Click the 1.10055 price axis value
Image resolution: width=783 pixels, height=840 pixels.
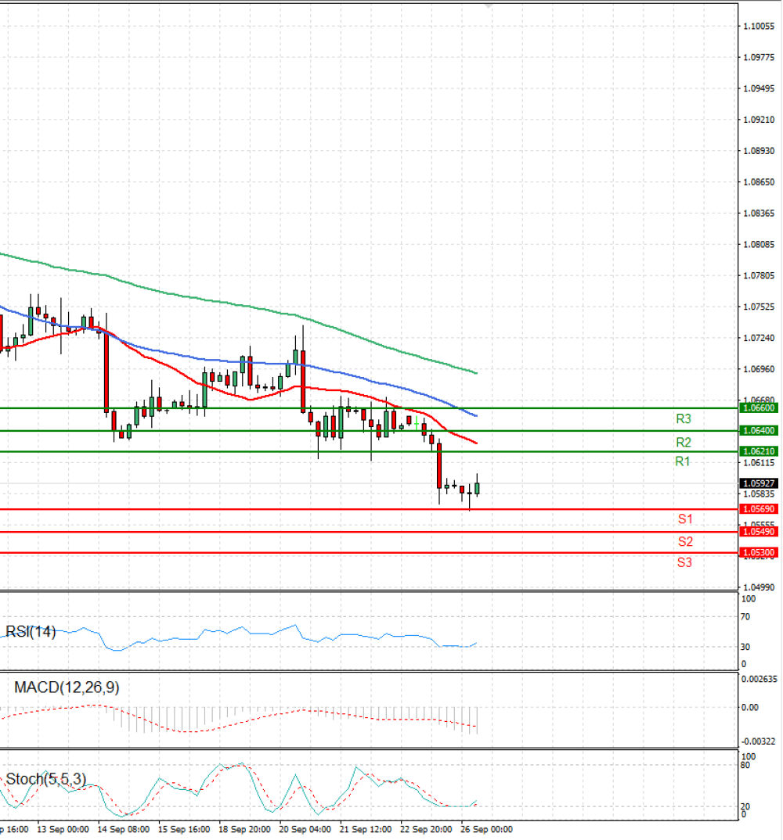point(759,27)
